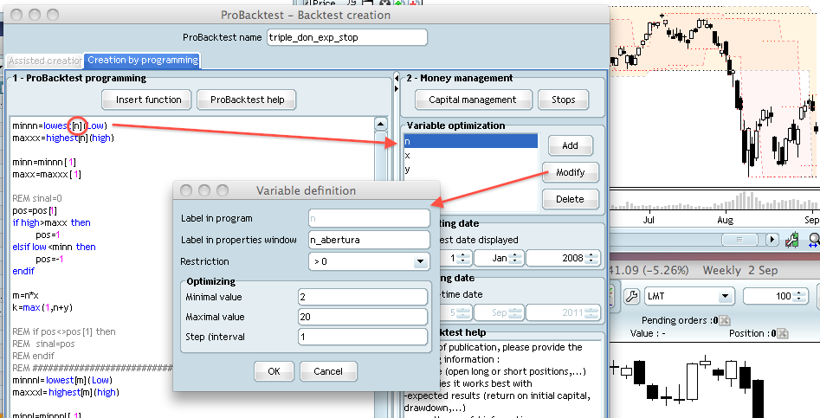Click code editor scrollbar up arrow
Viewport: 820px width, 418px height.
381,125
